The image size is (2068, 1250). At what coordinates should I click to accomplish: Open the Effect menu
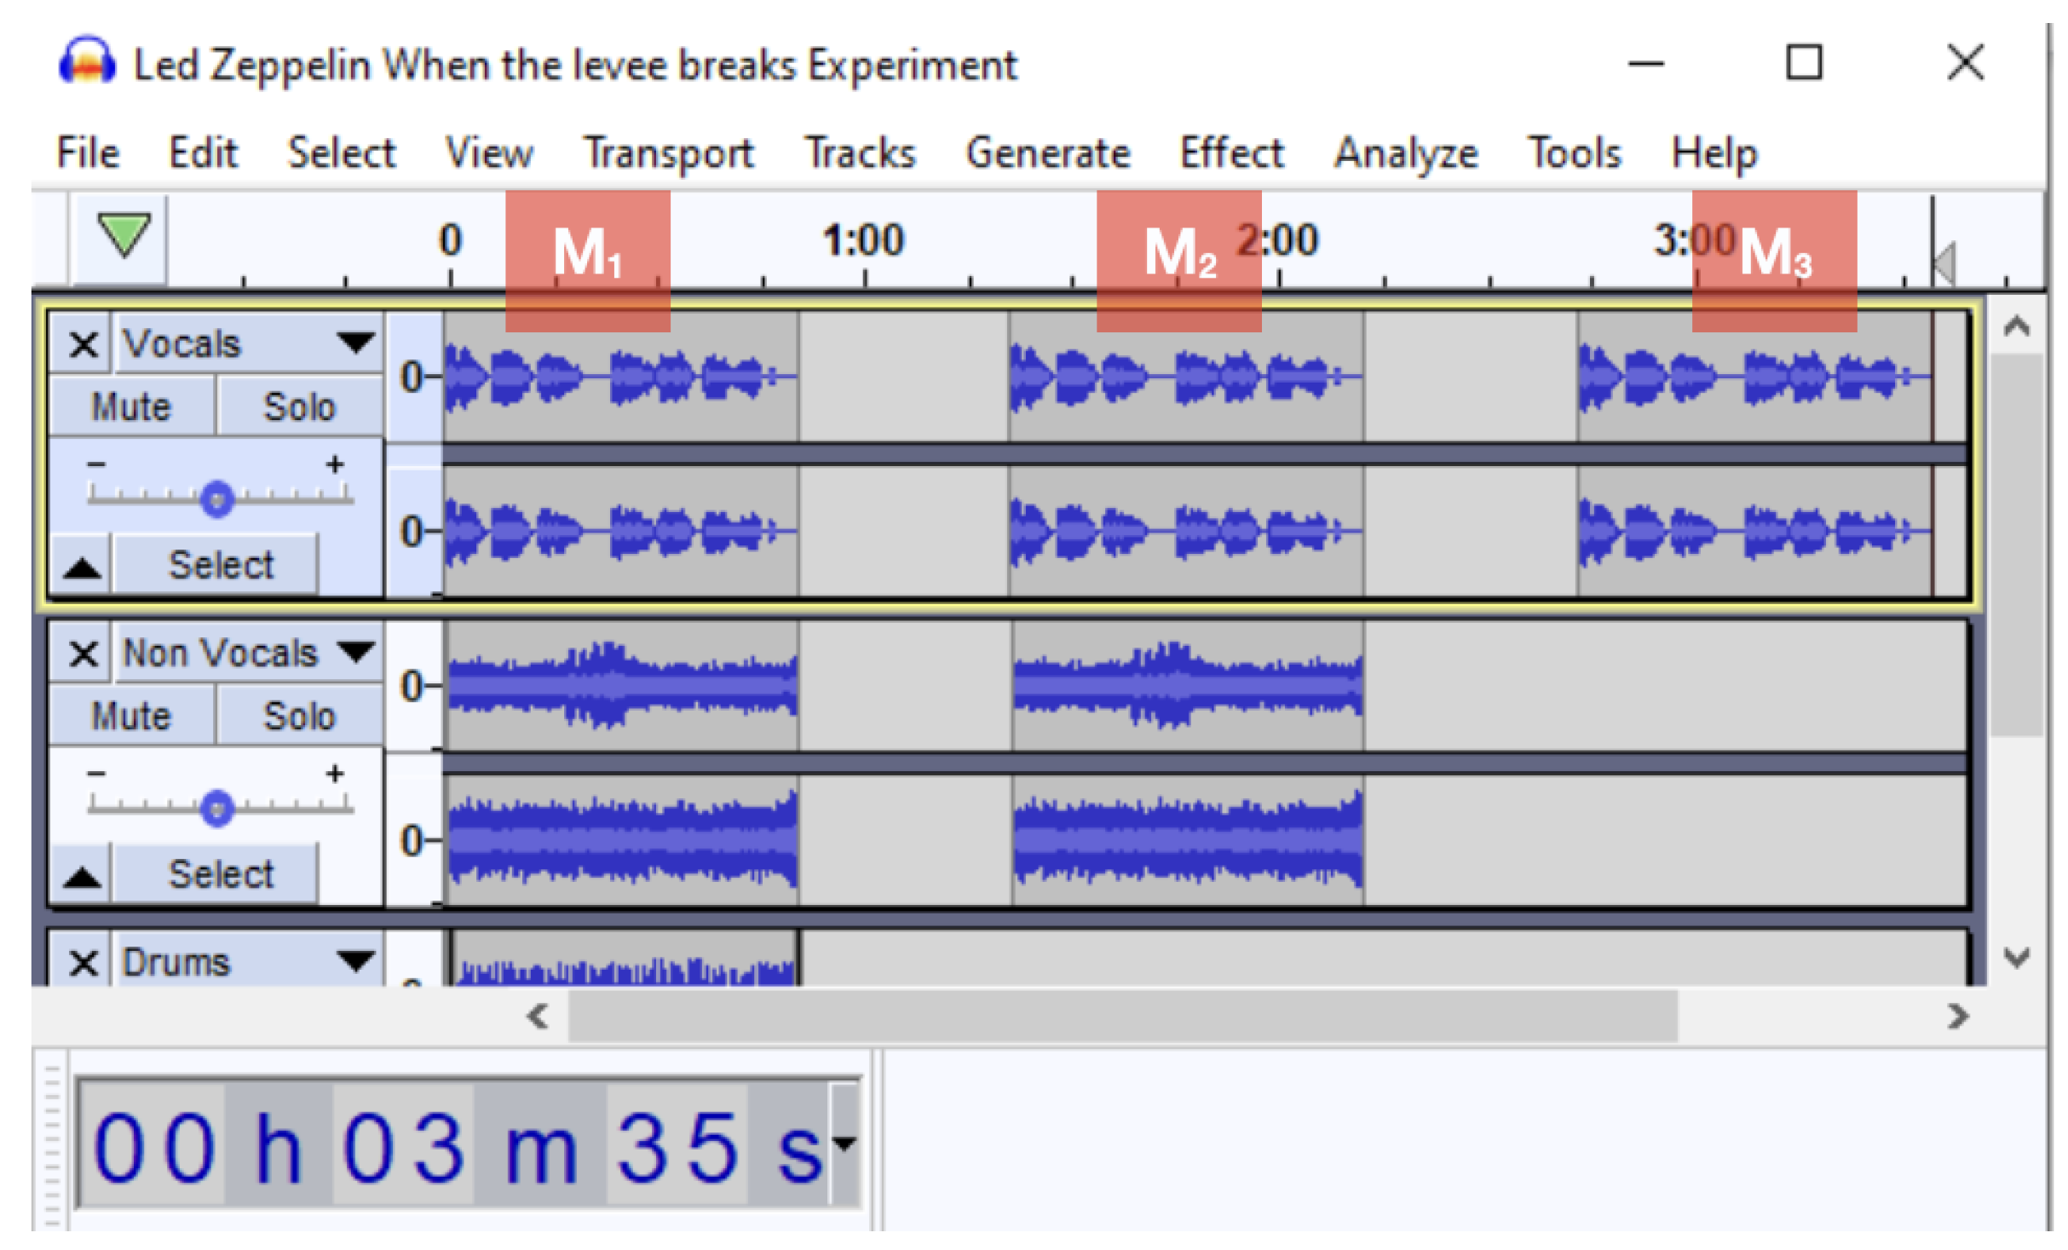1231,153
